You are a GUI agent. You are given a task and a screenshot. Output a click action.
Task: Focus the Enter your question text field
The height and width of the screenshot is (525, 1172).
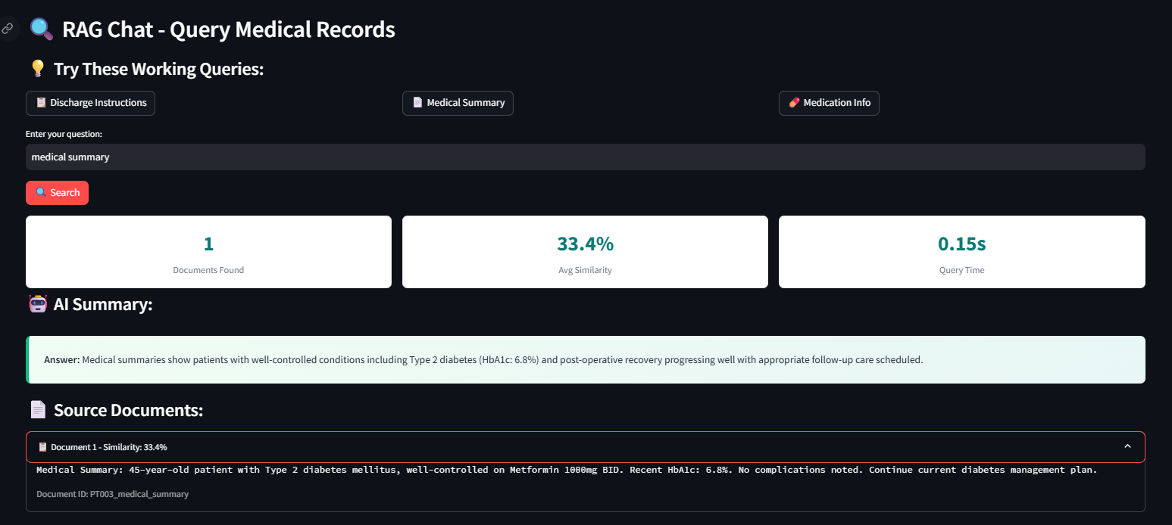585,157
